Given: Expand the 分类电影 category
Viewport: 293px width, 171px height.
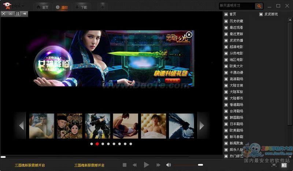Looking at the screenshot, I should point(226,53).
